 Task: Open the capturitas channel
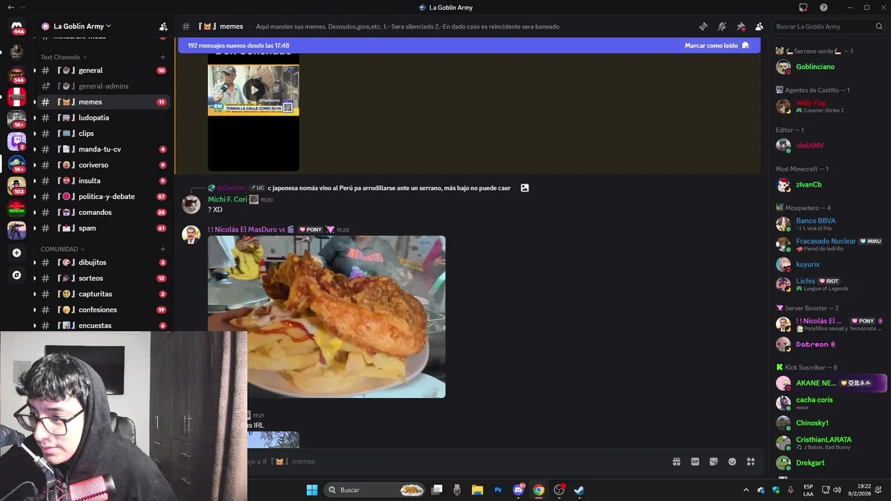click(x=103, y=294)
